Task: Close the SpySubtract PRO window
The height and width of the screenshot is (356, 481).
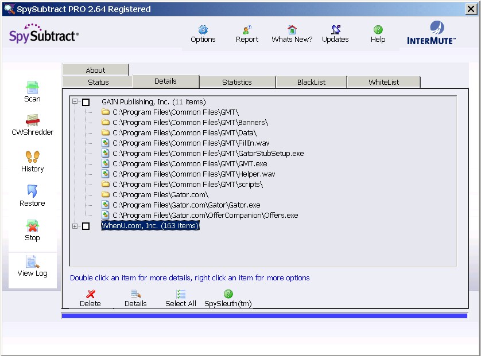Action: [471, 9]
